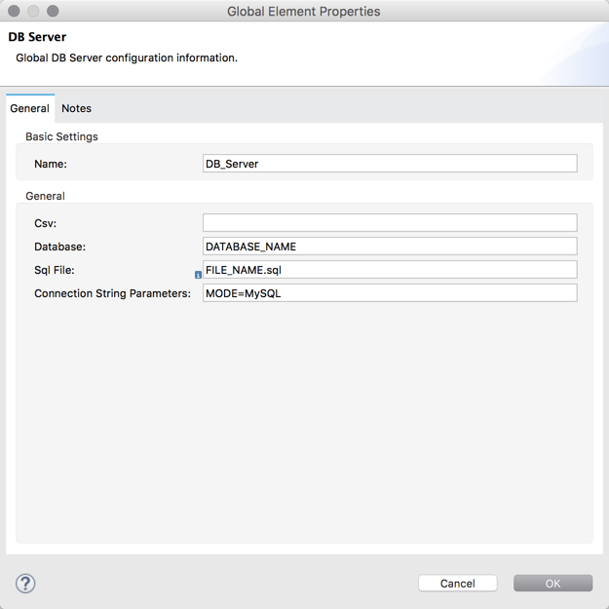
Task: Focus the Name field containing DB_Server
Action: click(390, 164)
